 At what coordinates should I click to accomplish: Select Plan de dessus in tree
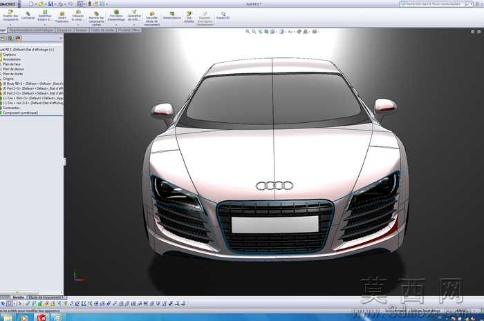13,69
